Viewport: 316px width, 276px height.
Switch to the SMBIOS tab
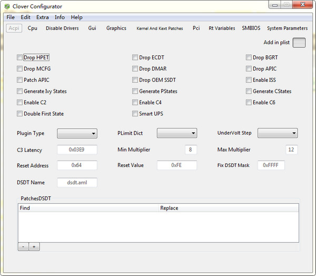251,28
